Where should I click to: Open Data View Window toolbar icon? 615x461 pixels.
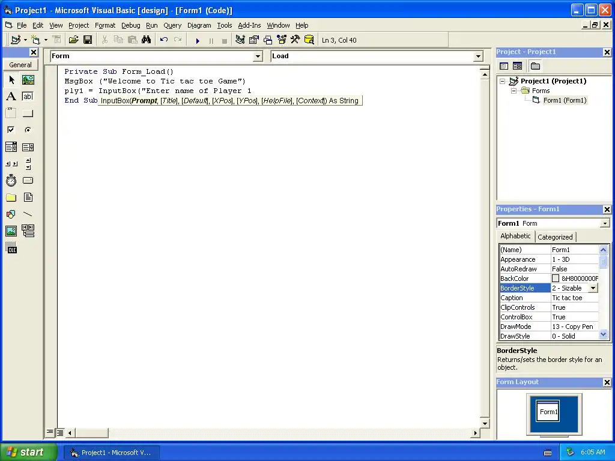pyautogui.click(x=309, y=40)
